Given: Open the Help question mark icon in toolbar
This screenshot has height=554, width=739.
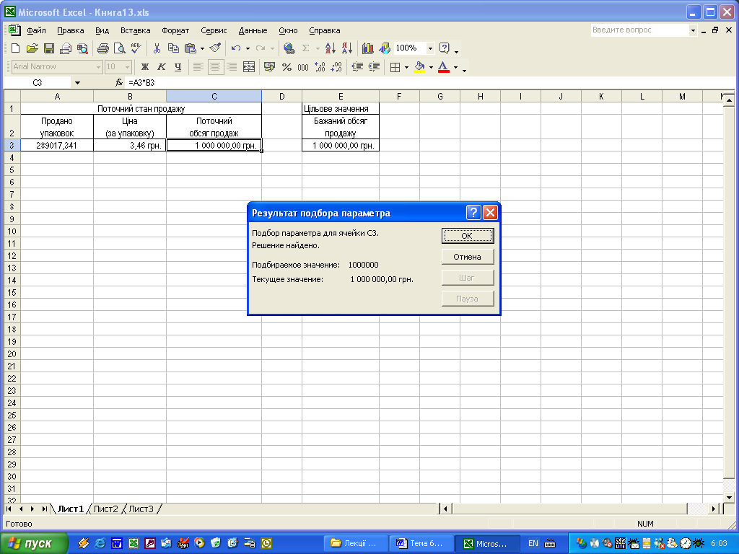Looking at the screenshot, I should [x=444, y=48].
